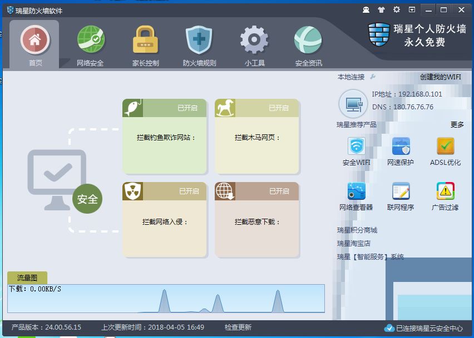The width and height of the screenshot is (474, 338).
Task: Open the 首页 home tab
Action: pyautogui.click(x=34, y=45)
